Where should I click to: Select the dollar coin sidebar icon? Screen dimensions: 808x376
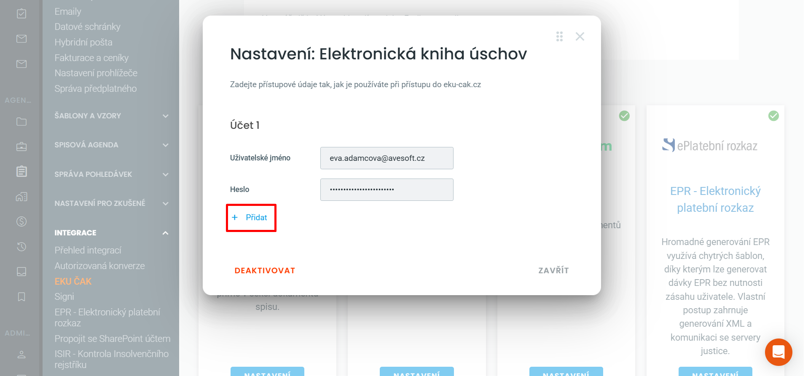[x=21, y=221]
